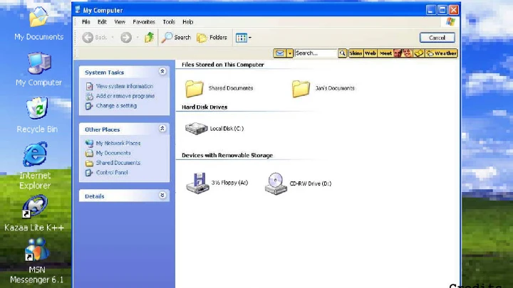The height and width of the screenshot is (288, 513).
Task: Open the File menu
Action: 86,22
